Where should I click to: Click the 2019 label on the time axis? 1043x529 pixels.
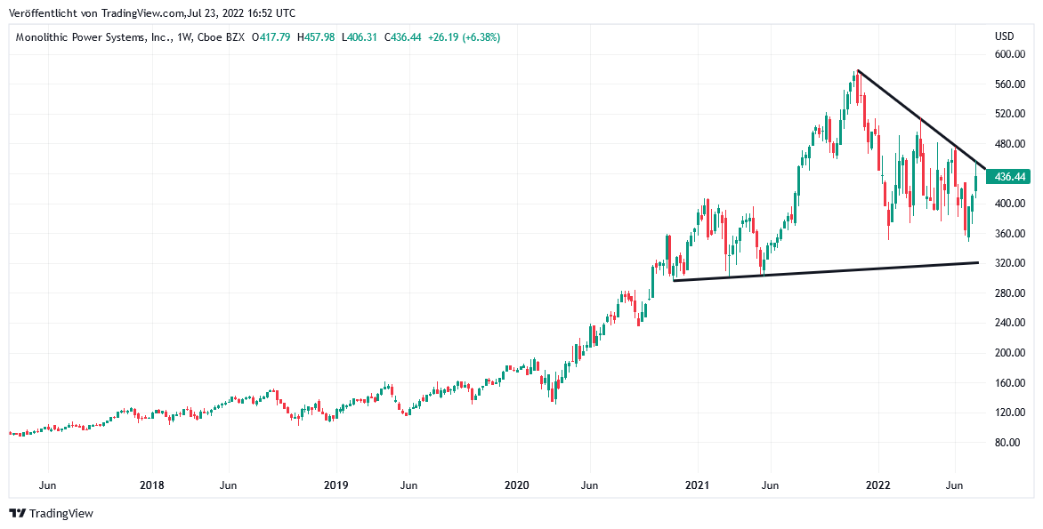point(336,485)
